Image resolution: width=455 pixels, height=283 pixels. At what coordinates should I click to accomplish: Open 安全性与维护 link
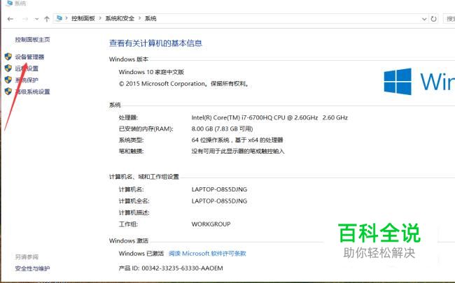point(32,268)
